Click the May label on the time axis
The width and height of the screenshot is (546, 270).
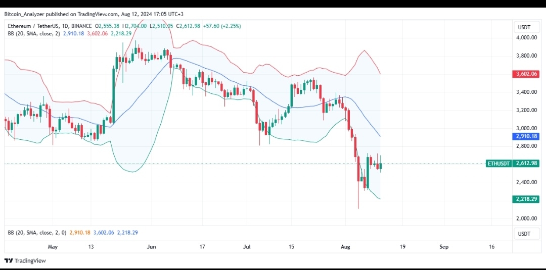tap(53, 247)
